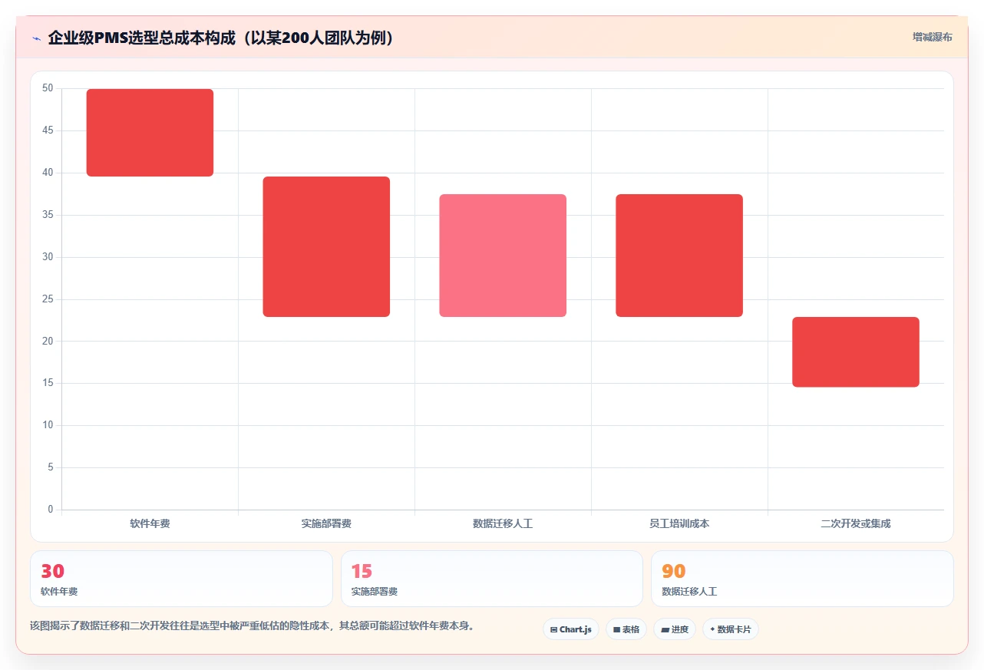
Task: Click the lightning icon beside the chart title
Action: 36,38
